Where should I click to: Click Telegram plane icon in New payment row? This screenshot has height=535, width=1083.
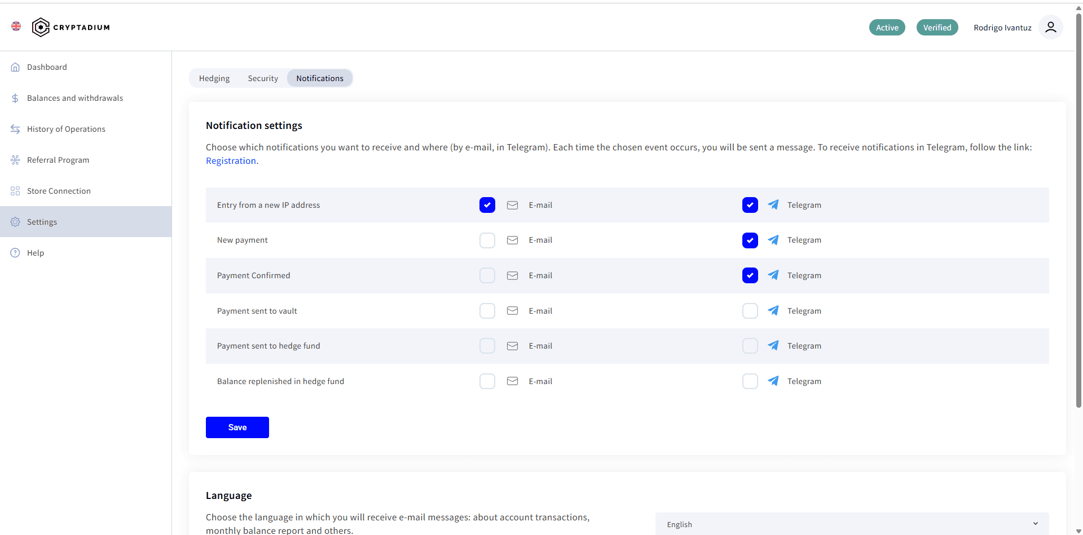pos(773,240)
